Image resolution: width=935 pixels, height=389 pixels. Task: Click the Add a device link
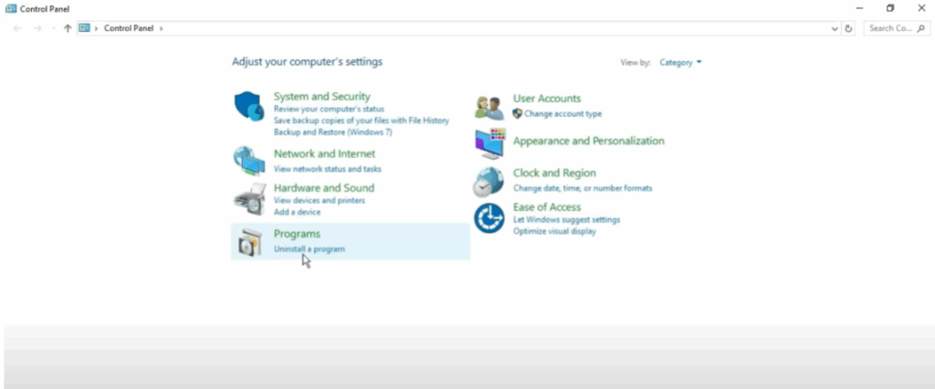(297, 212)
